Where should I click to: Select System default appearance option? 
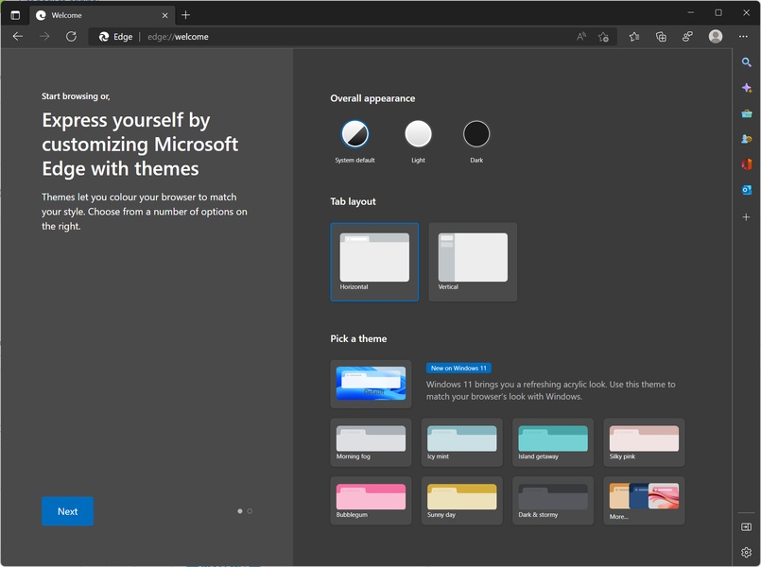point(355,134)
